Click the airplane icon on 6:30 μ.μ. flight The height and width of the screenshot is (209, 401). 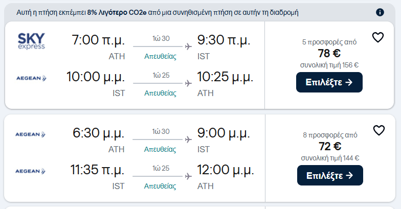tap(188, 140)
